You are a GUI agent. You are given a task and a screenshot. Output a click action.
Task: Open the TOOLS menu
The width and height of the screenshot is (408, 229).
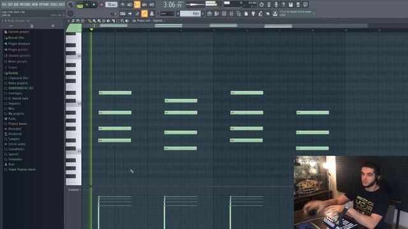(54, 4)
